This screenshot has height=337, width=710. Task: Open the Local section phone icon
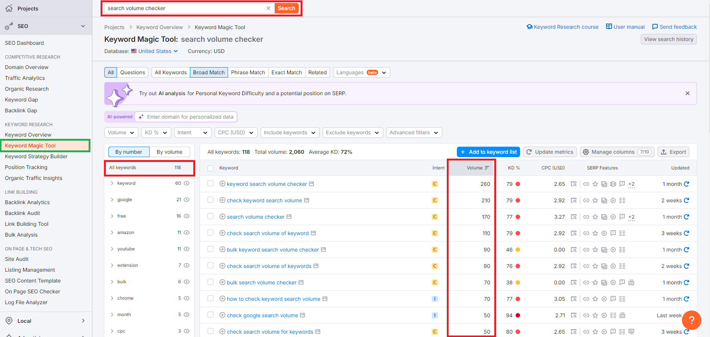[8, 321]
